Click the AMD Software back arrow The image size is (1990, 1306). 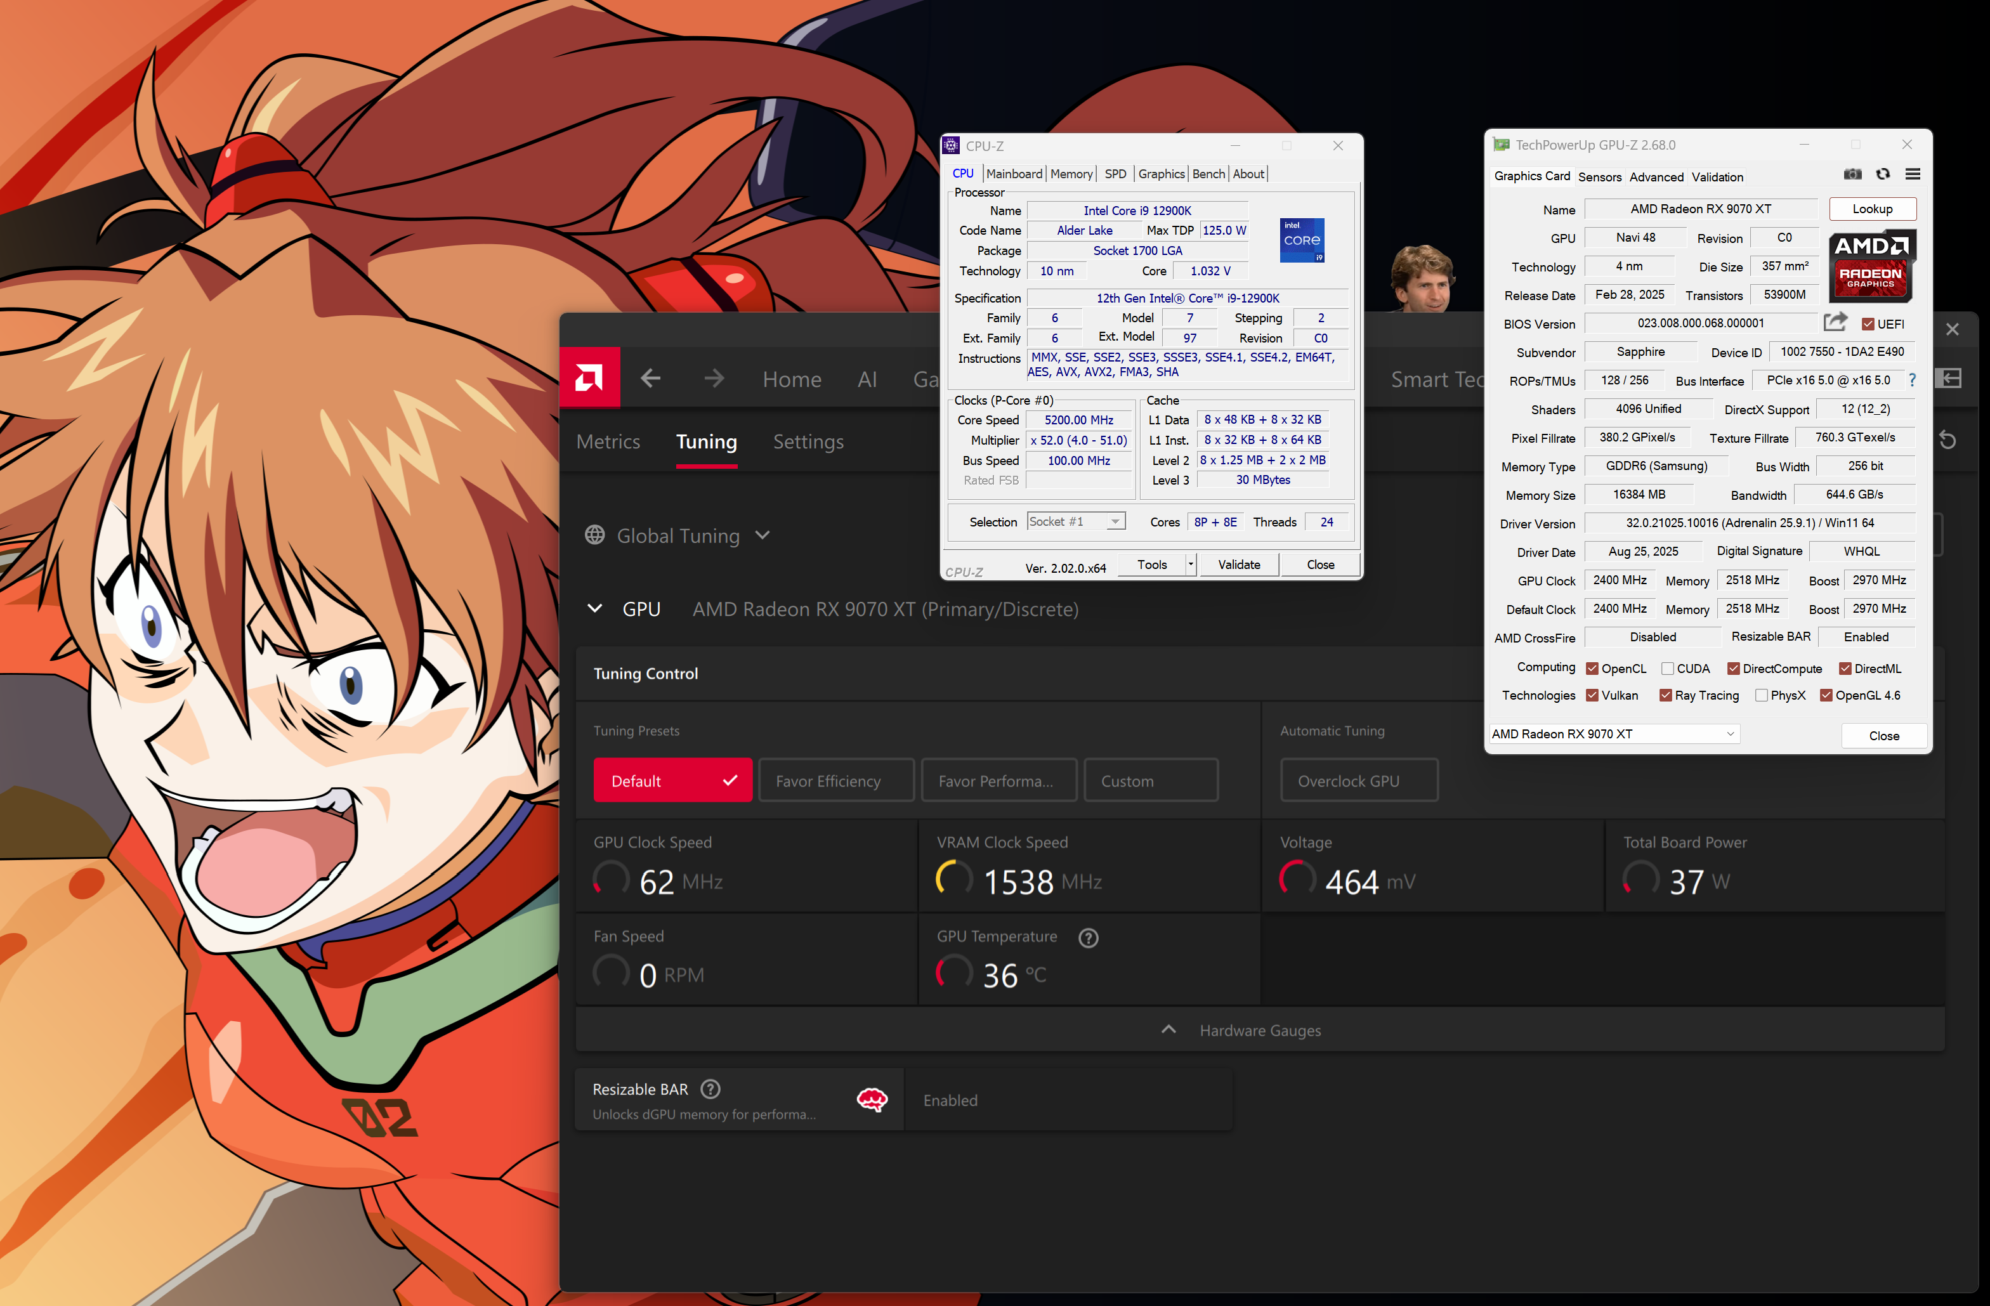point(650,379)
